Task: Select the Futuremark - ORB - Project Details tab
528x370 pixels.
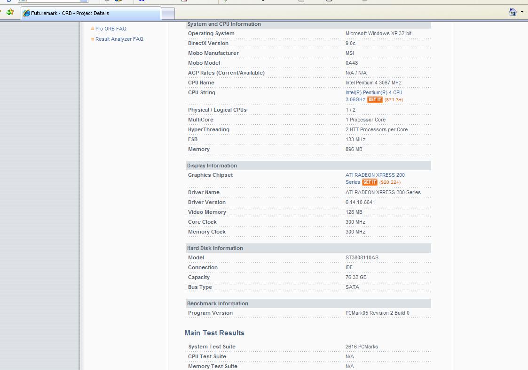Action: pyautogui.click(x=91, y=14)
